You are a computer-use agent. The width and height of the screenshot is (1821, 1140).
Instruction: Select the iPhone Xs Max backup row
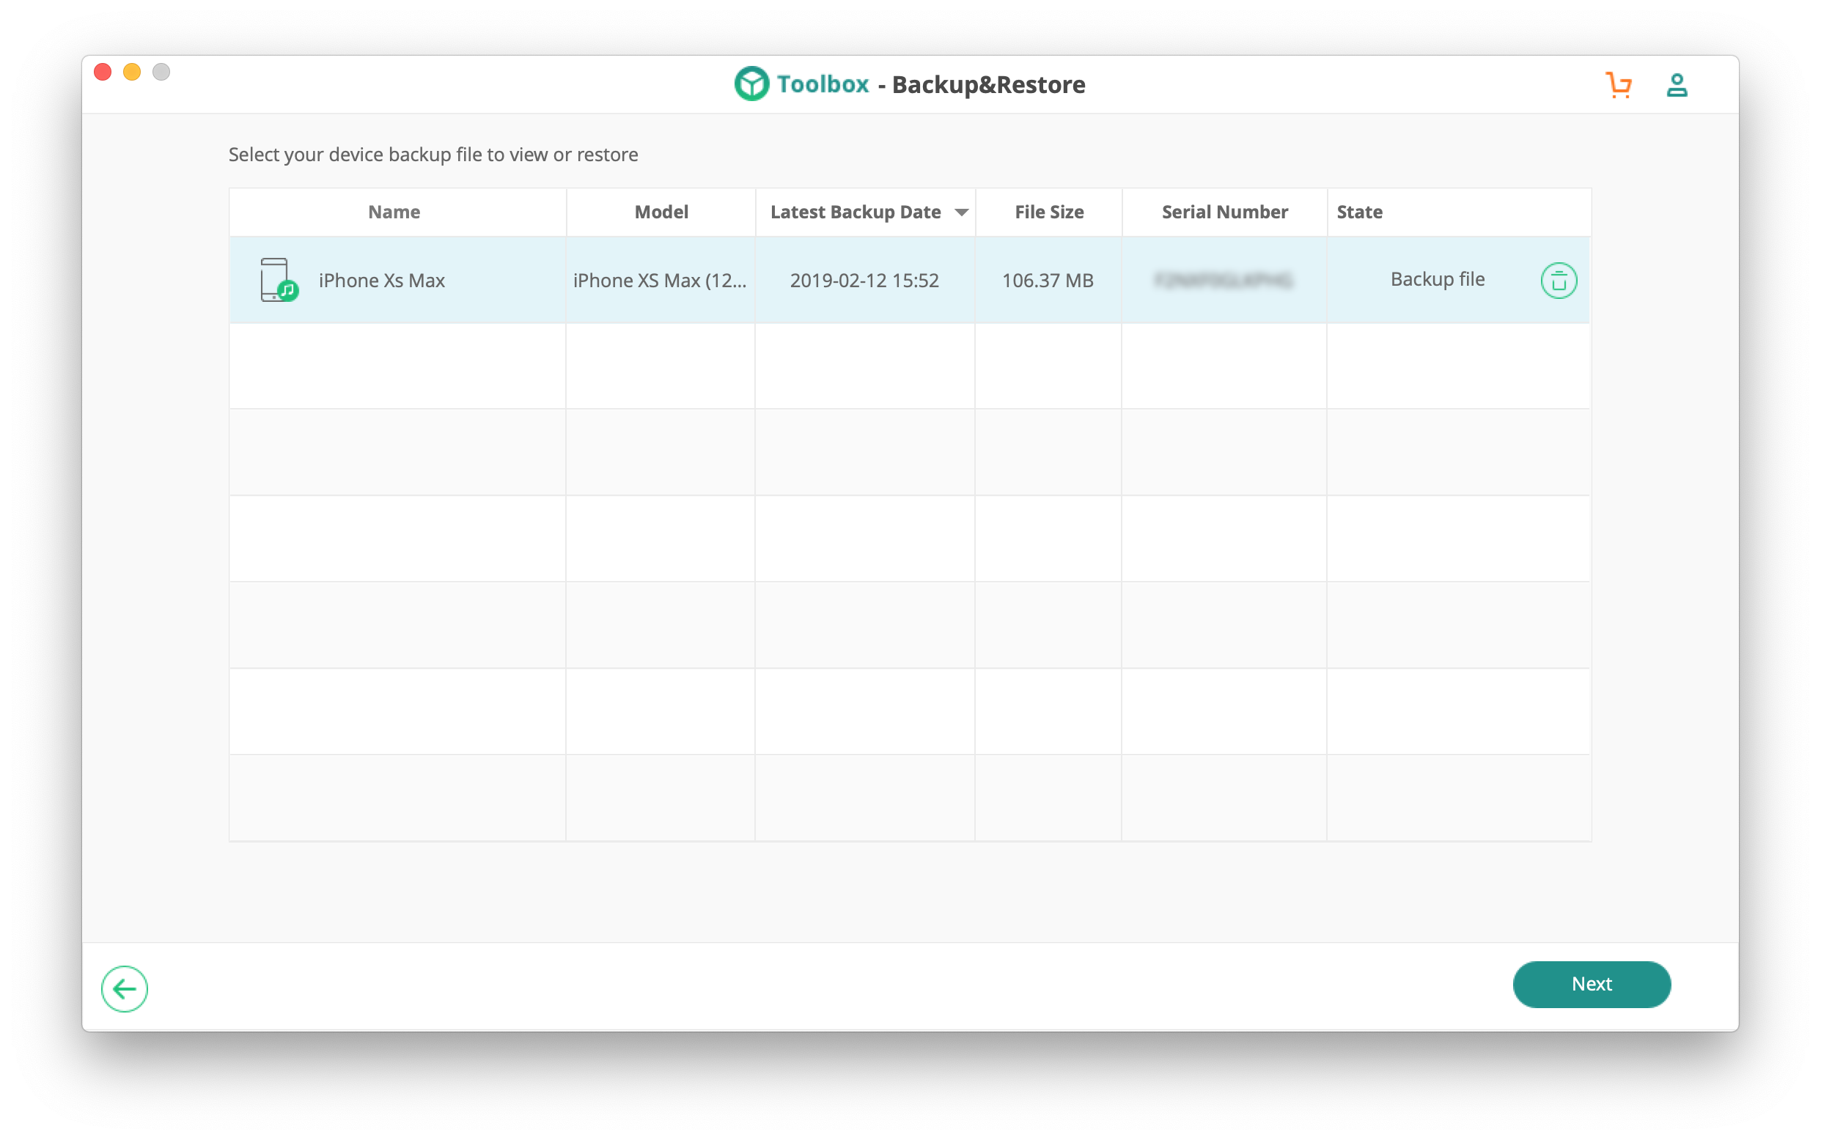[x=381, y=281]
